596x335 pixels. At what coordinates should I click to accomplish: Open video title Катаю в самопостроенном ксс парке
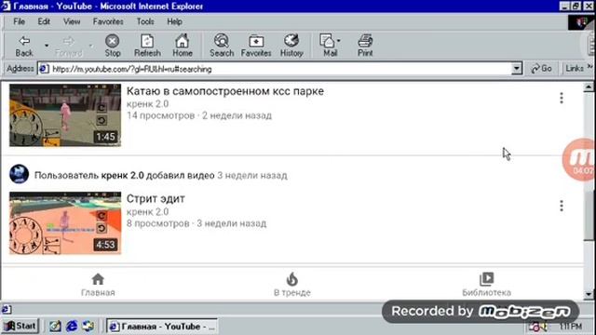coord(225,91)
